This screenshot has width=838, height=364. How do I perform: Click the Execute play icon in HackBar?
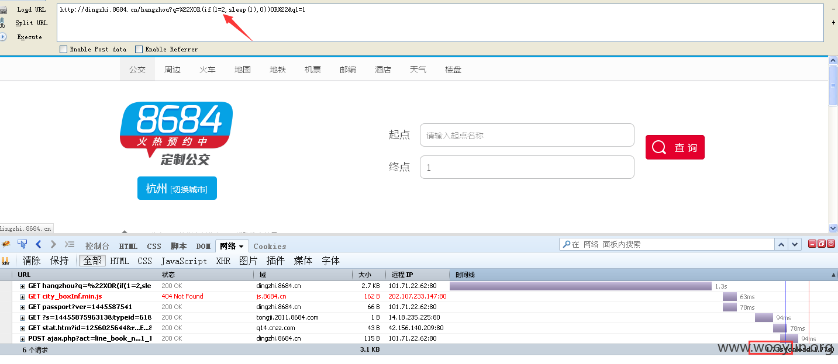pyautogui.click(x=3, y=37)
